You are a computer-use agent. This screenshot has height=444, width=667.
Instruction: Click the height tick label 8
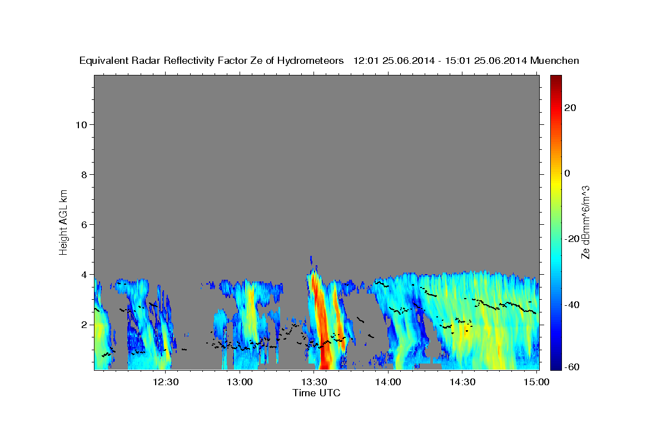coord(84,174)
